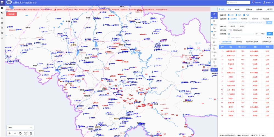Click the 站点筛选 slider handle
This screenshot has height=137, width=274.
click(x=229, y=34)
